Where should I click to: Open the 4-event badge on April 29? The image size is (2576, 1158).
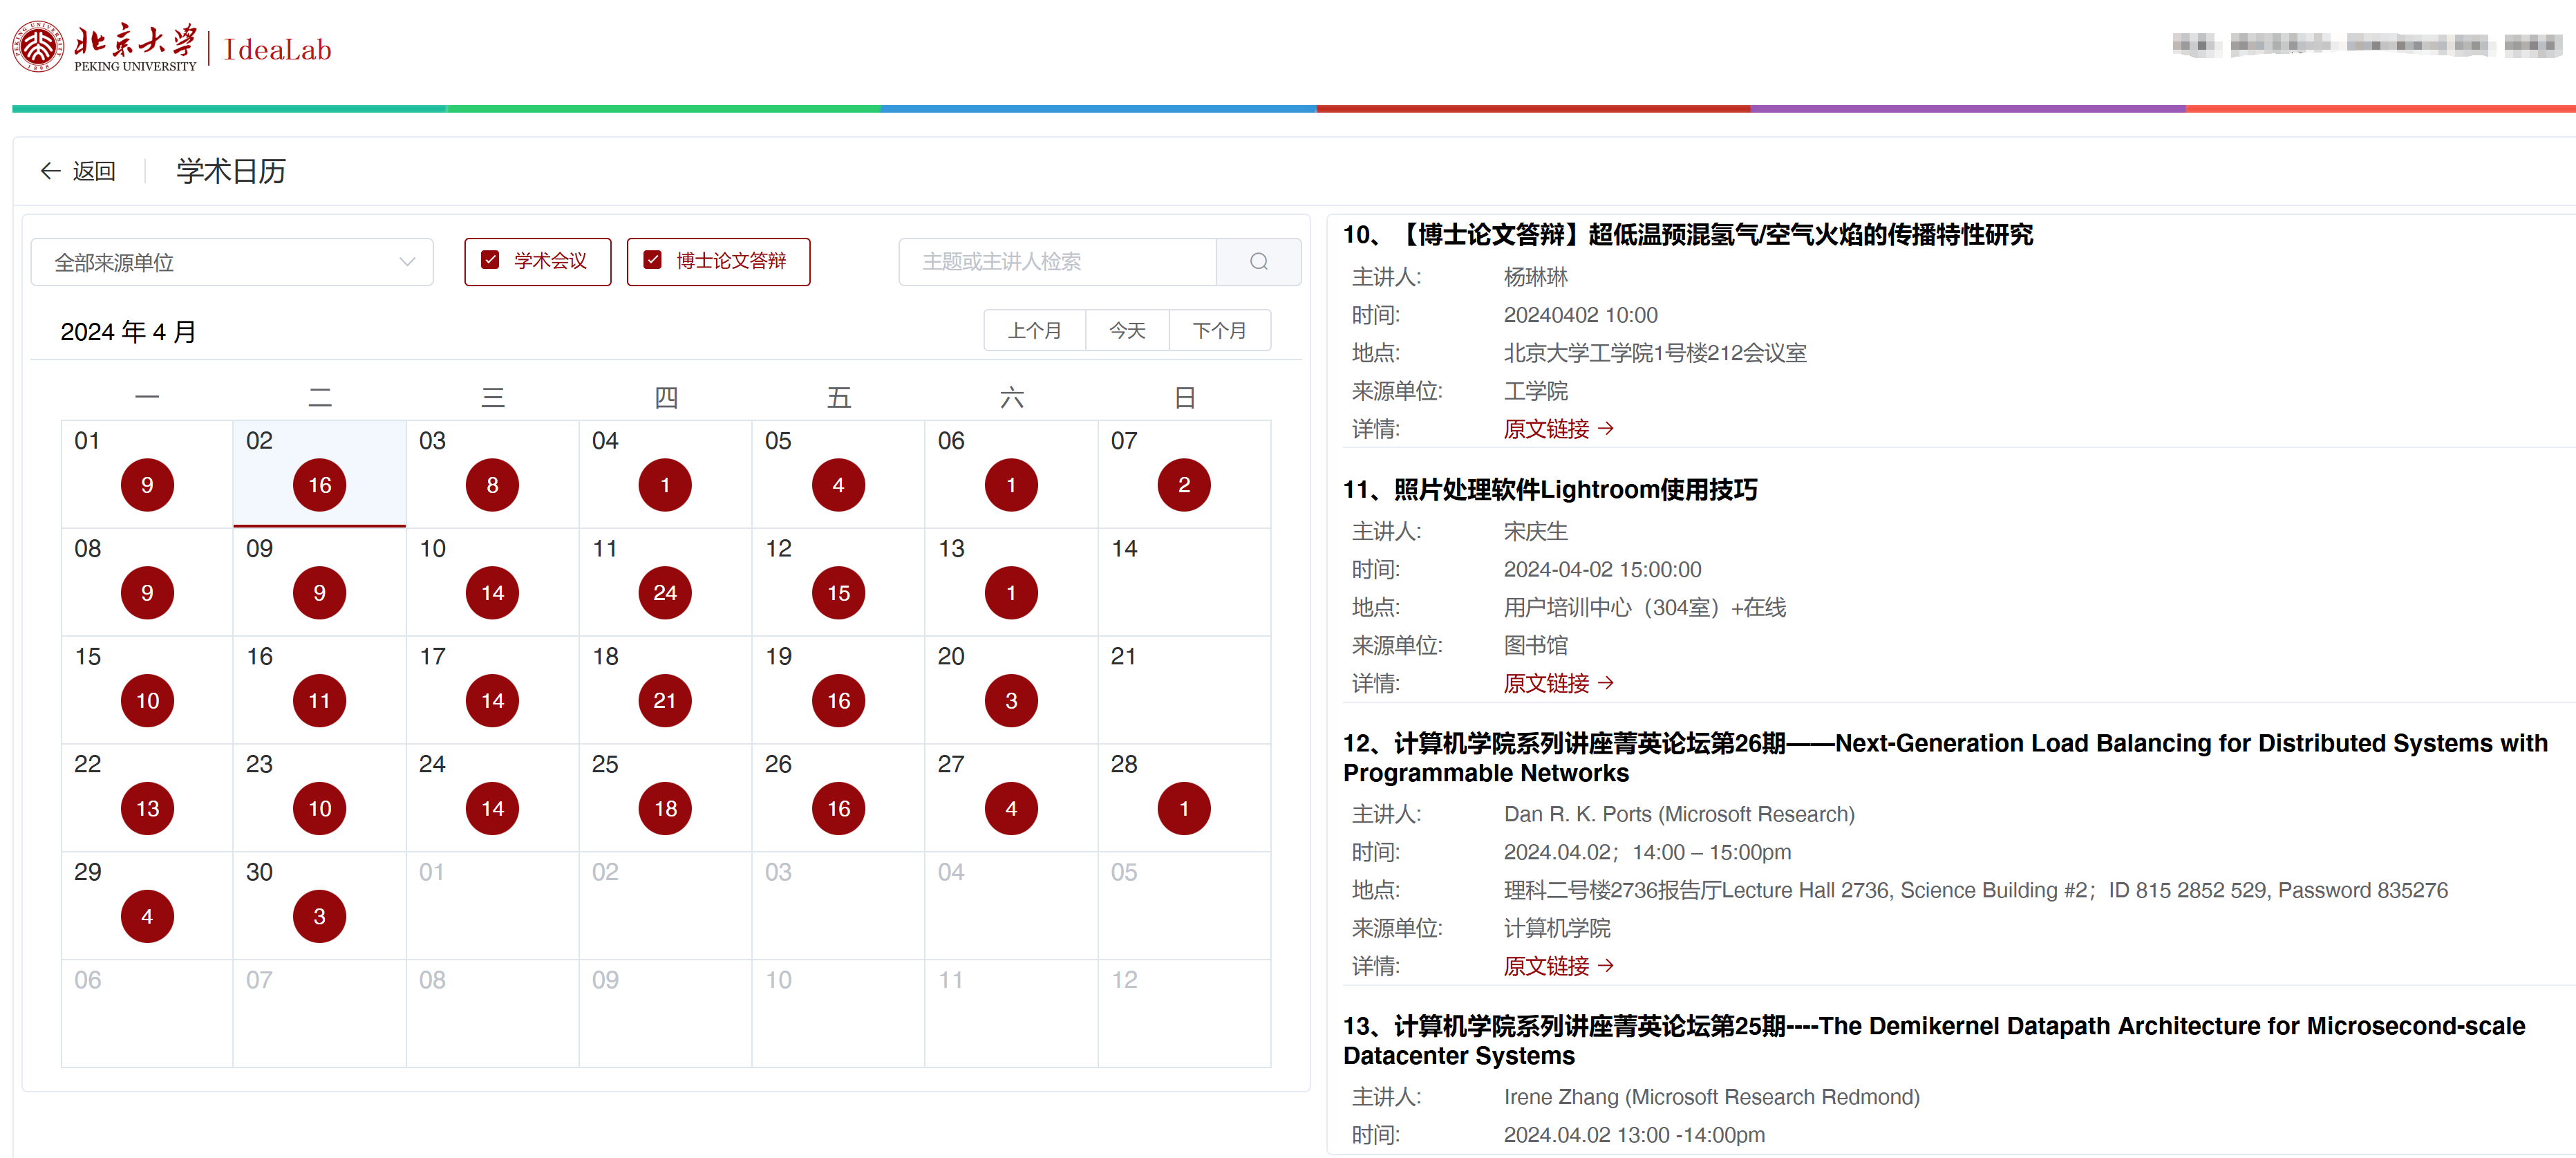pyautogui.click(x=147, y=917)
